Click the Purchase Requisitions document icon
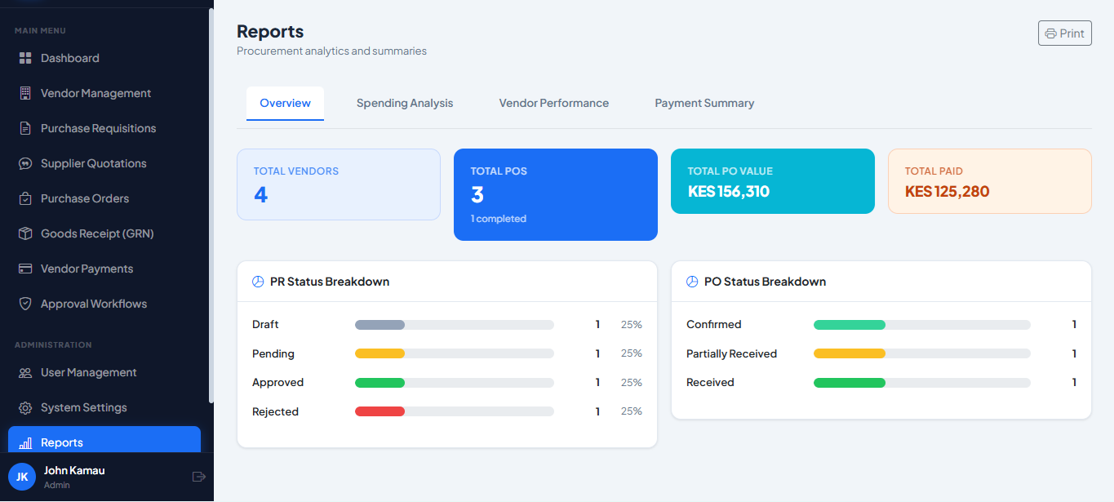 (24, 129)
